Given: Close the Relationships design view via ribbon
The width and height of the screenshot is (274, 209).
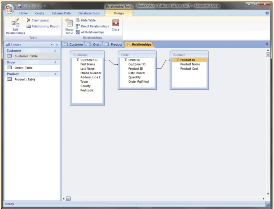Looking at the screenshot, I should click(115, 25).
